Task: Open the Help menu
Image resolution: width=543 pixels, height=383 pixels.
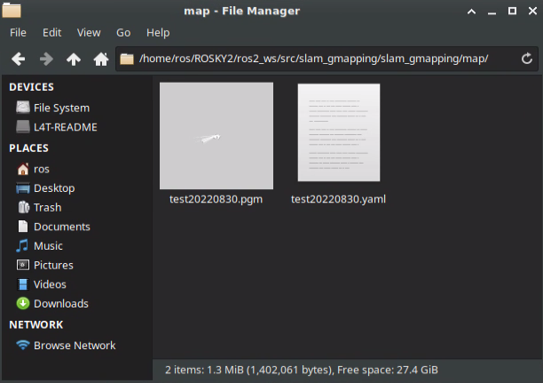Action: pos(158,33)
